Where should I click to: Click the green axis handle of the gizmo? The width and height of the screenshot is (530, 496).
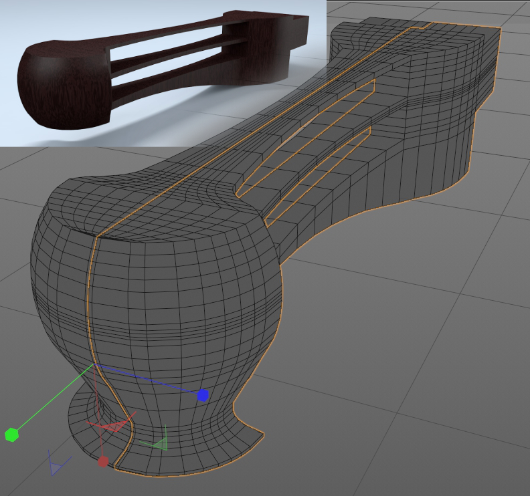pos(11,435)
